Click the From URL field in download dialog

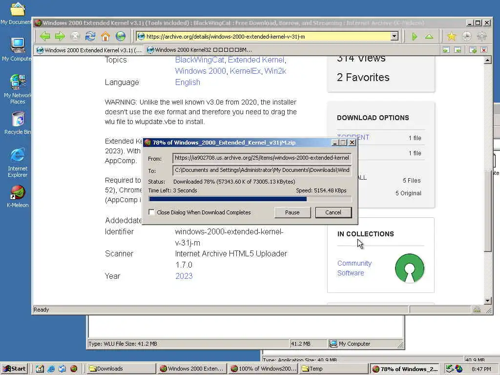pyautogui.click(x=262, y=158)
